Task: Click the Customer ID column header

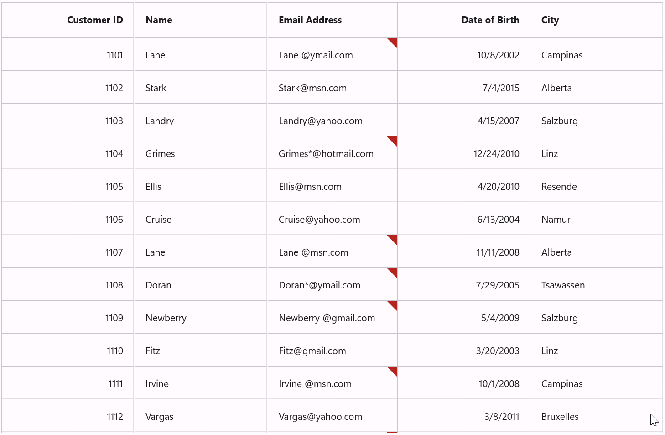Action: 95,20
